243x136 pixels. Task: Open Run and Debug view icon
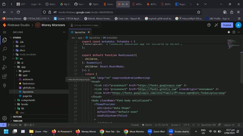5,67
